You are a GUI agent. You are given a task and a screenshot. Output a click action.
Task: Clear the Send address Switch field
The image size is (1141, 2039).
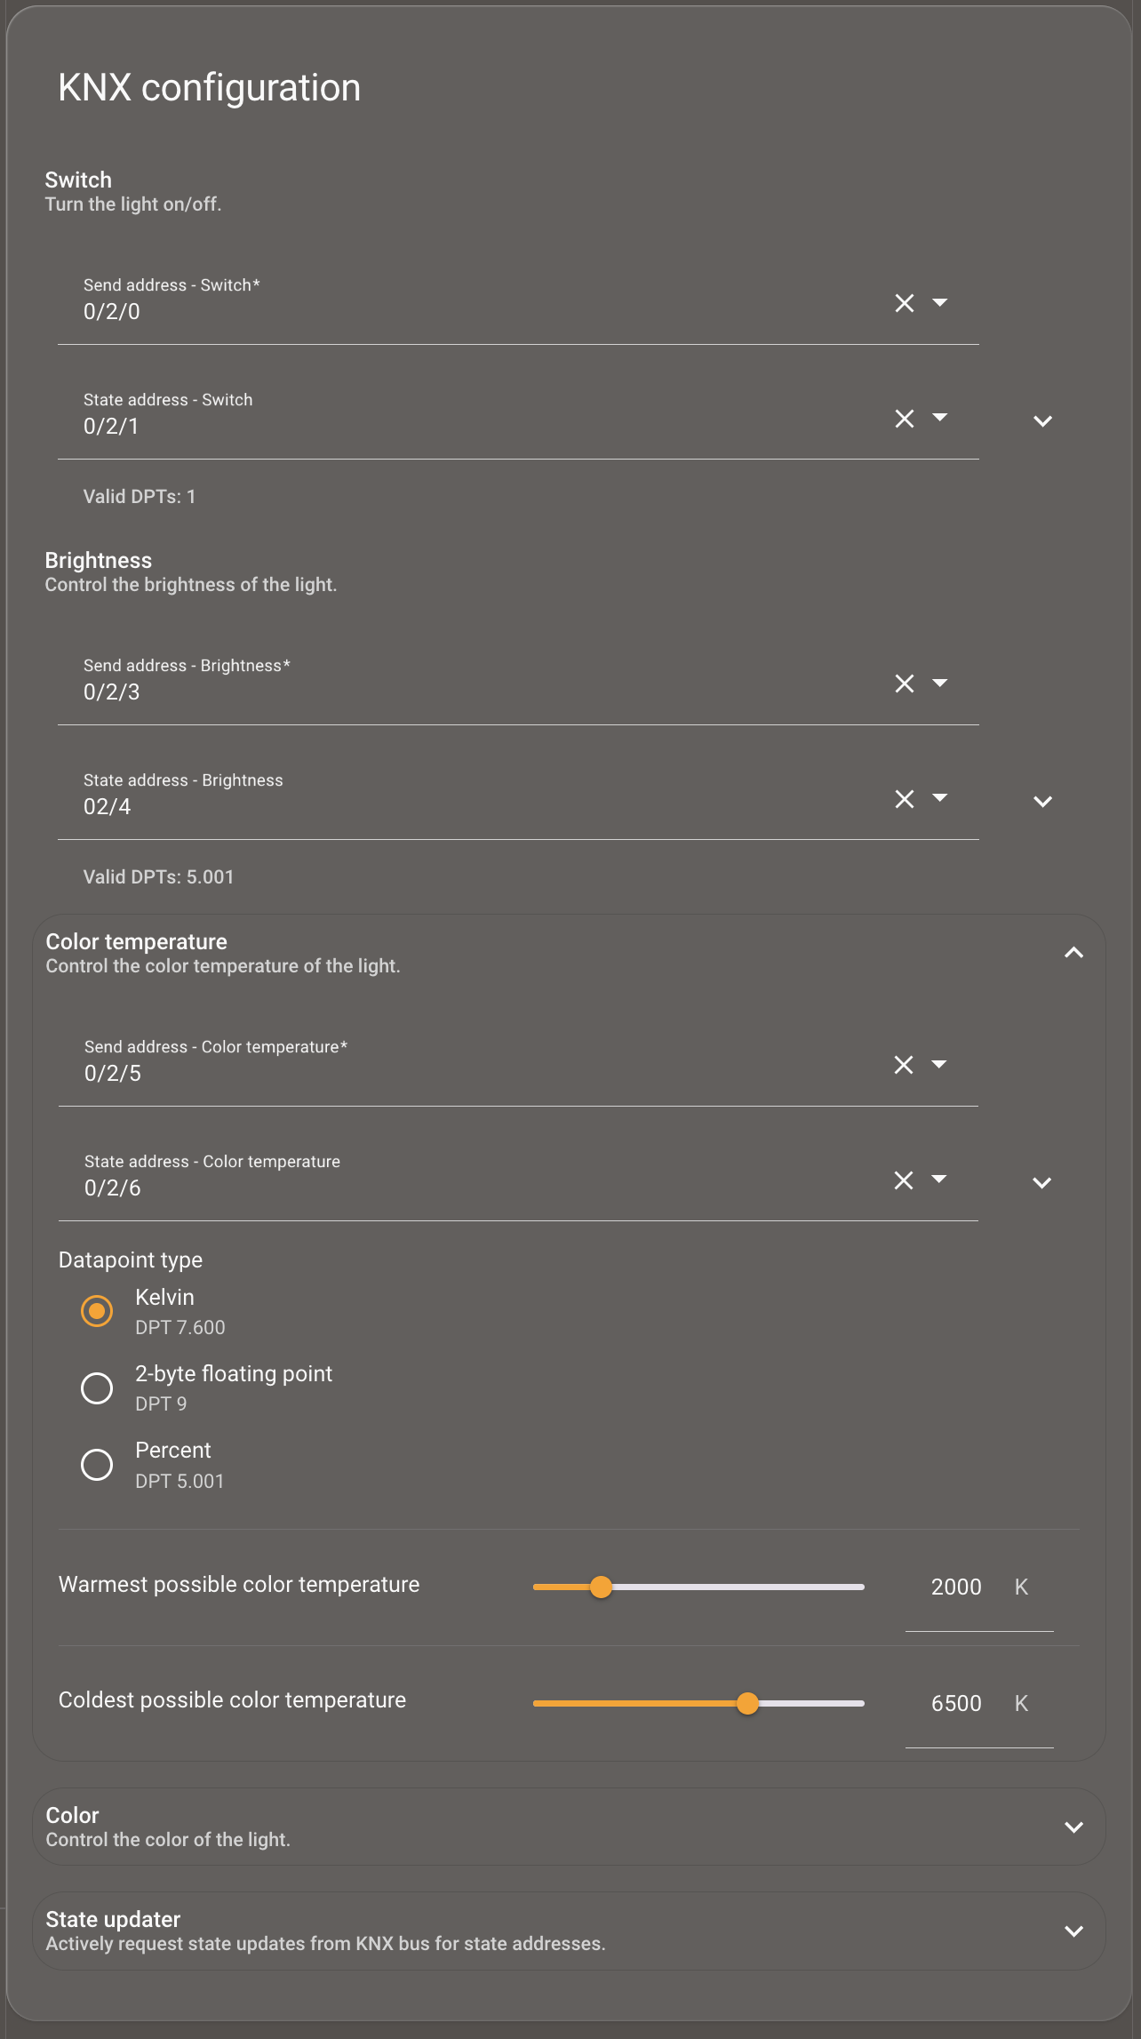pos(905,303)
